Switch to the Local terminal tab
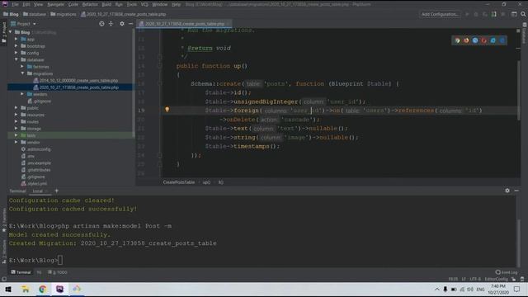The width and height of the screenshot is (528, 297). point(38,191)
